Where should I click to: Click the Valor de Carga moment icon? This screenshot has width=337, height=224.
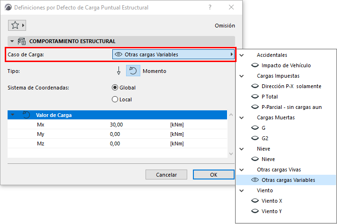[27, 115]
